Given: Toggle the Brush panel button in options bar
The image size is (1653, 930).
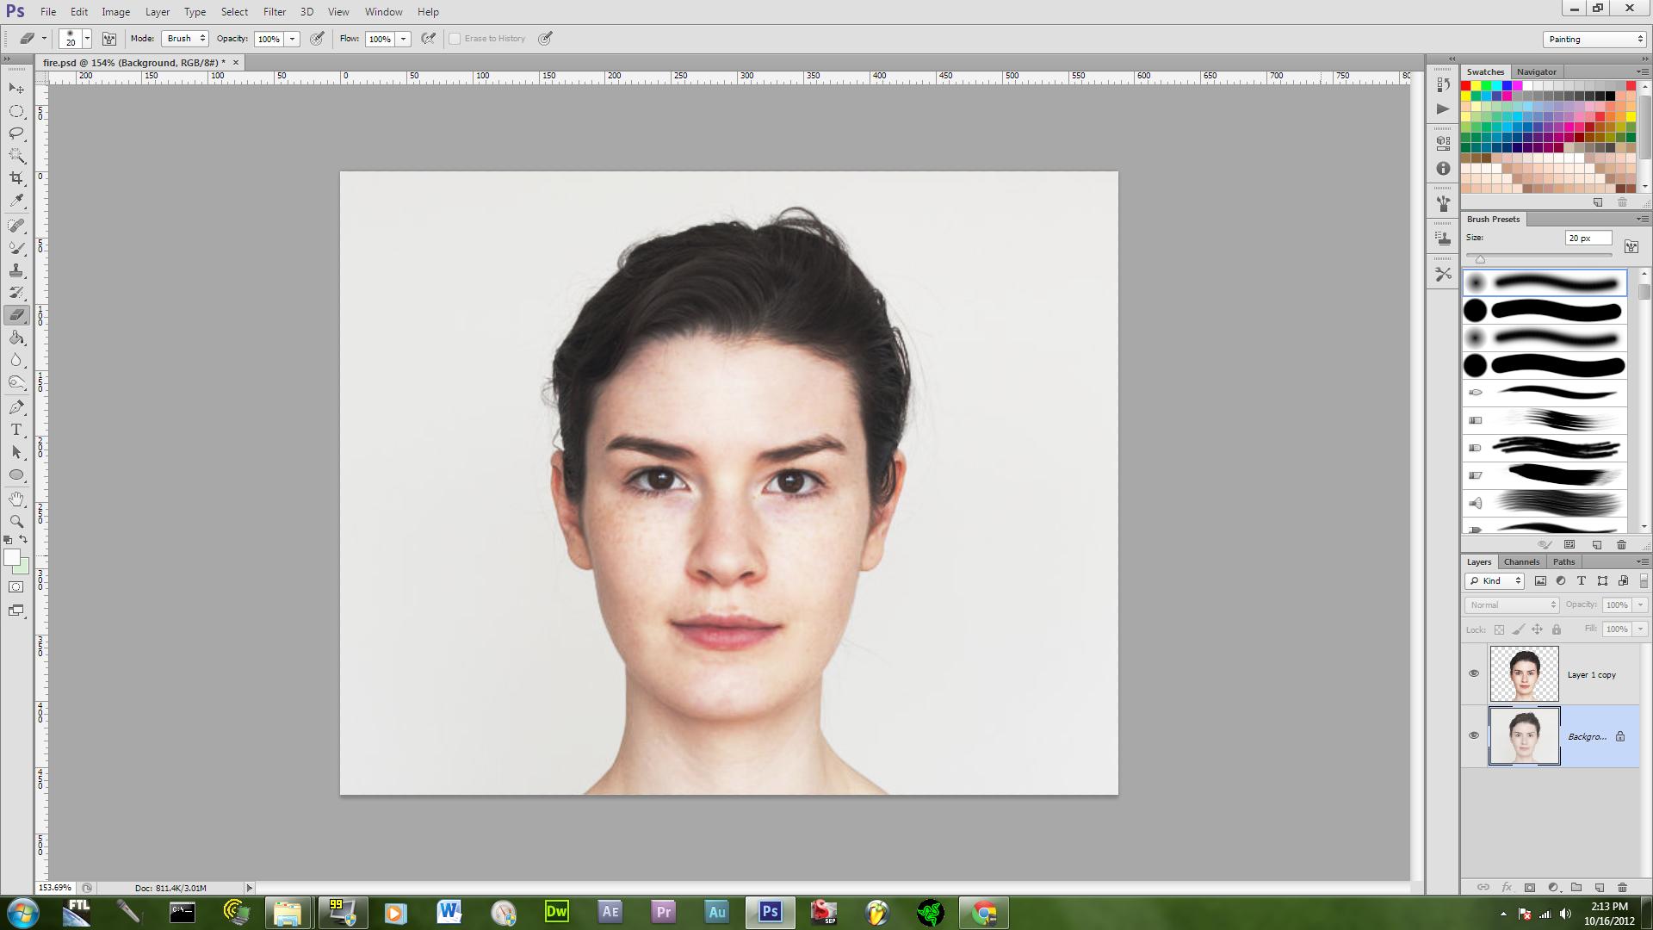Looking at the screenshot, I should tap(109, 39).
